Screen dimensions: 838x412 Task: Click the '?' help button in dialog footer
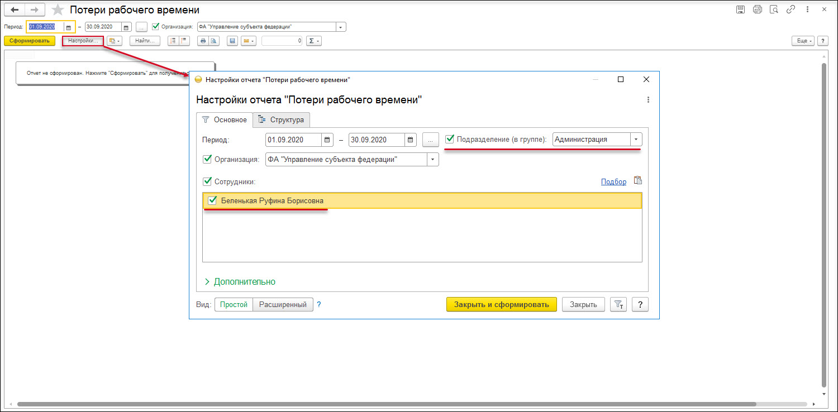(640, 304)
